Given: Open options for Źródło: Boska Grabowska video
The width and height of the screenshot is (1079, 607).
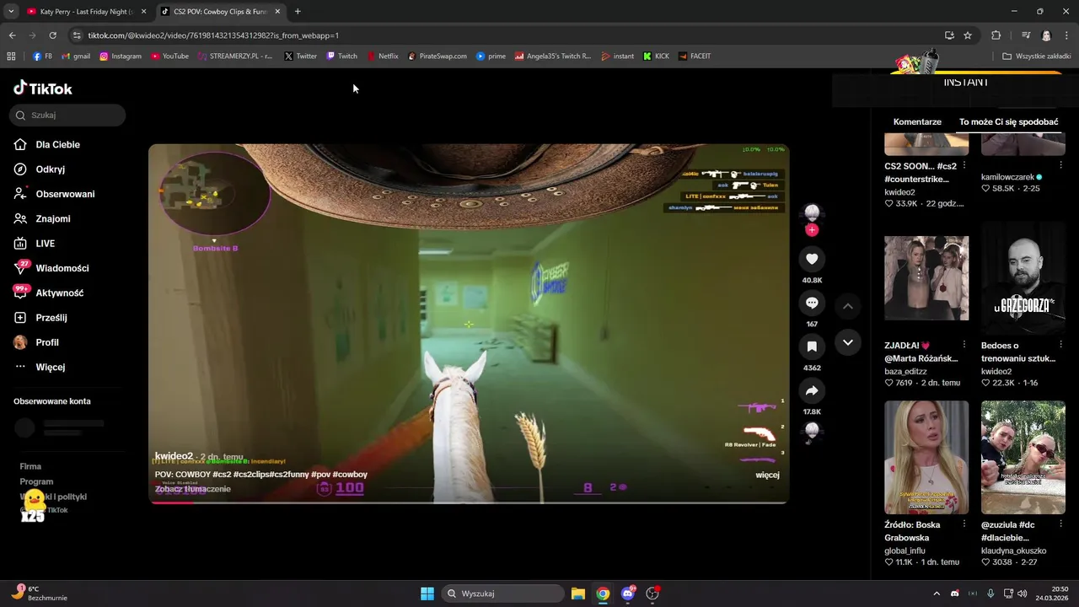Looking at the screenshot, I should point(964,524).
